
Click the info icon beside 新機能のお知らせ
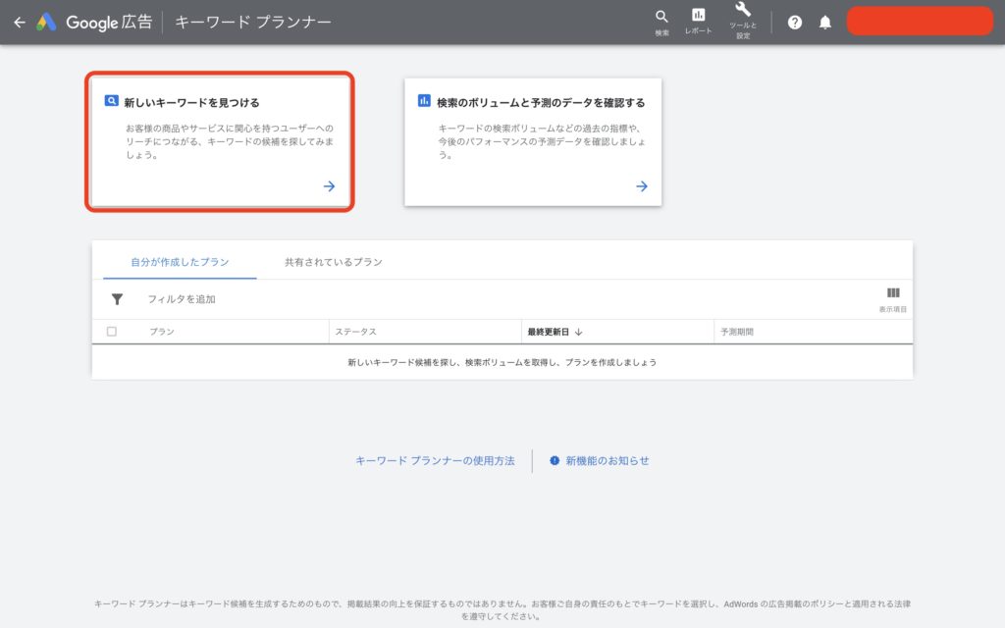click(555, 461)
